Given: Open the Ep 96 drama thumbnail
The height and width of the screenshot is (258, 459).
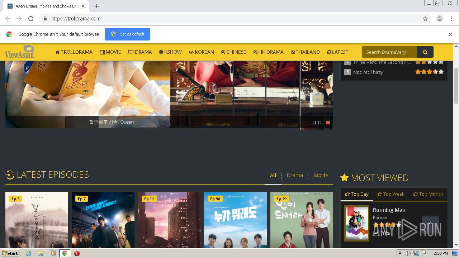Looking at the screenshot, I should pos(235,220).
